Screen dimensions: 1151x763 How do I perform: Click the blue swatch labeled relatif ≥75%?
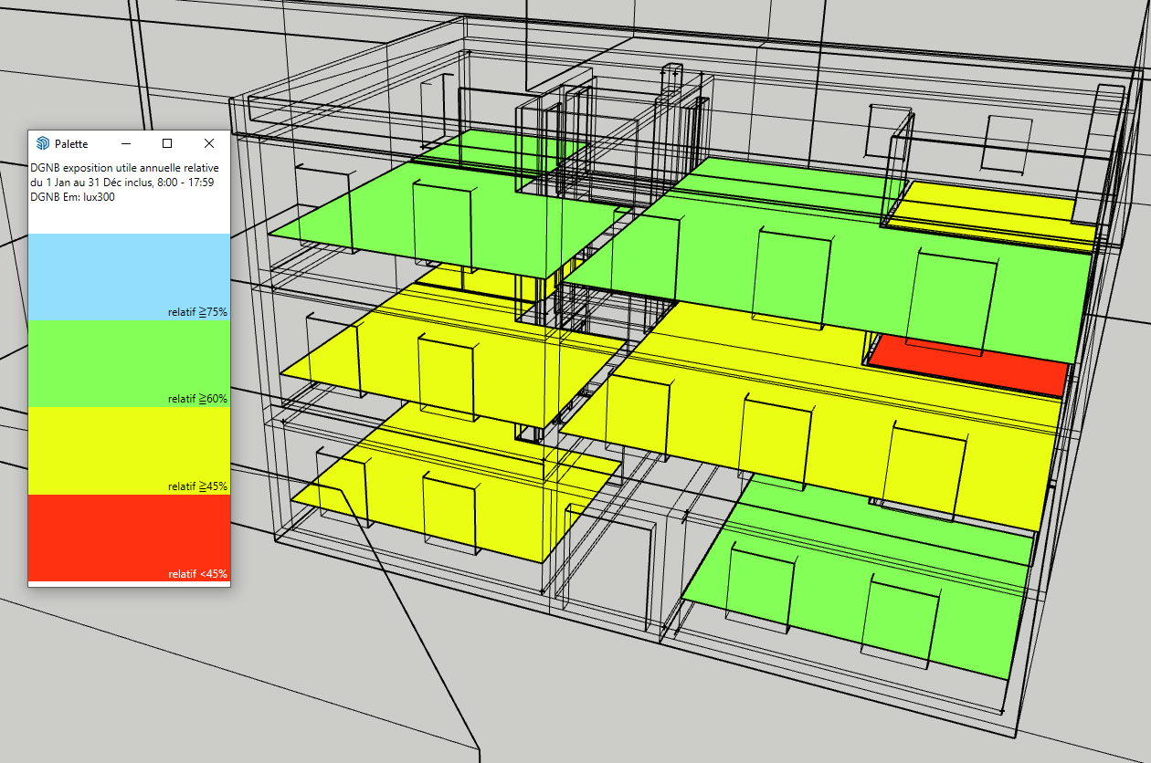pyautogui.click(x=129, y=277)
